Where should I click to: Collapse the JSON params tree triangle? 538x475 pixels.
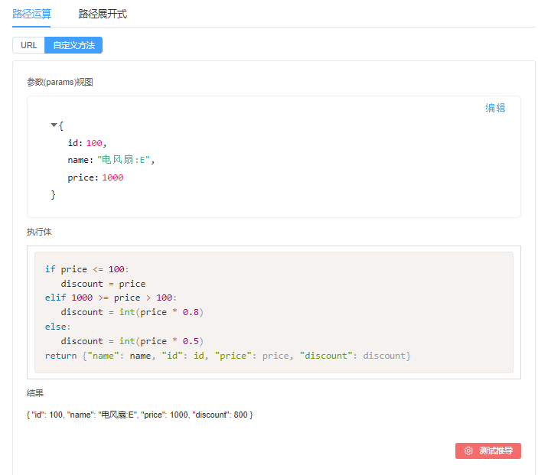[x=54, y=125]
